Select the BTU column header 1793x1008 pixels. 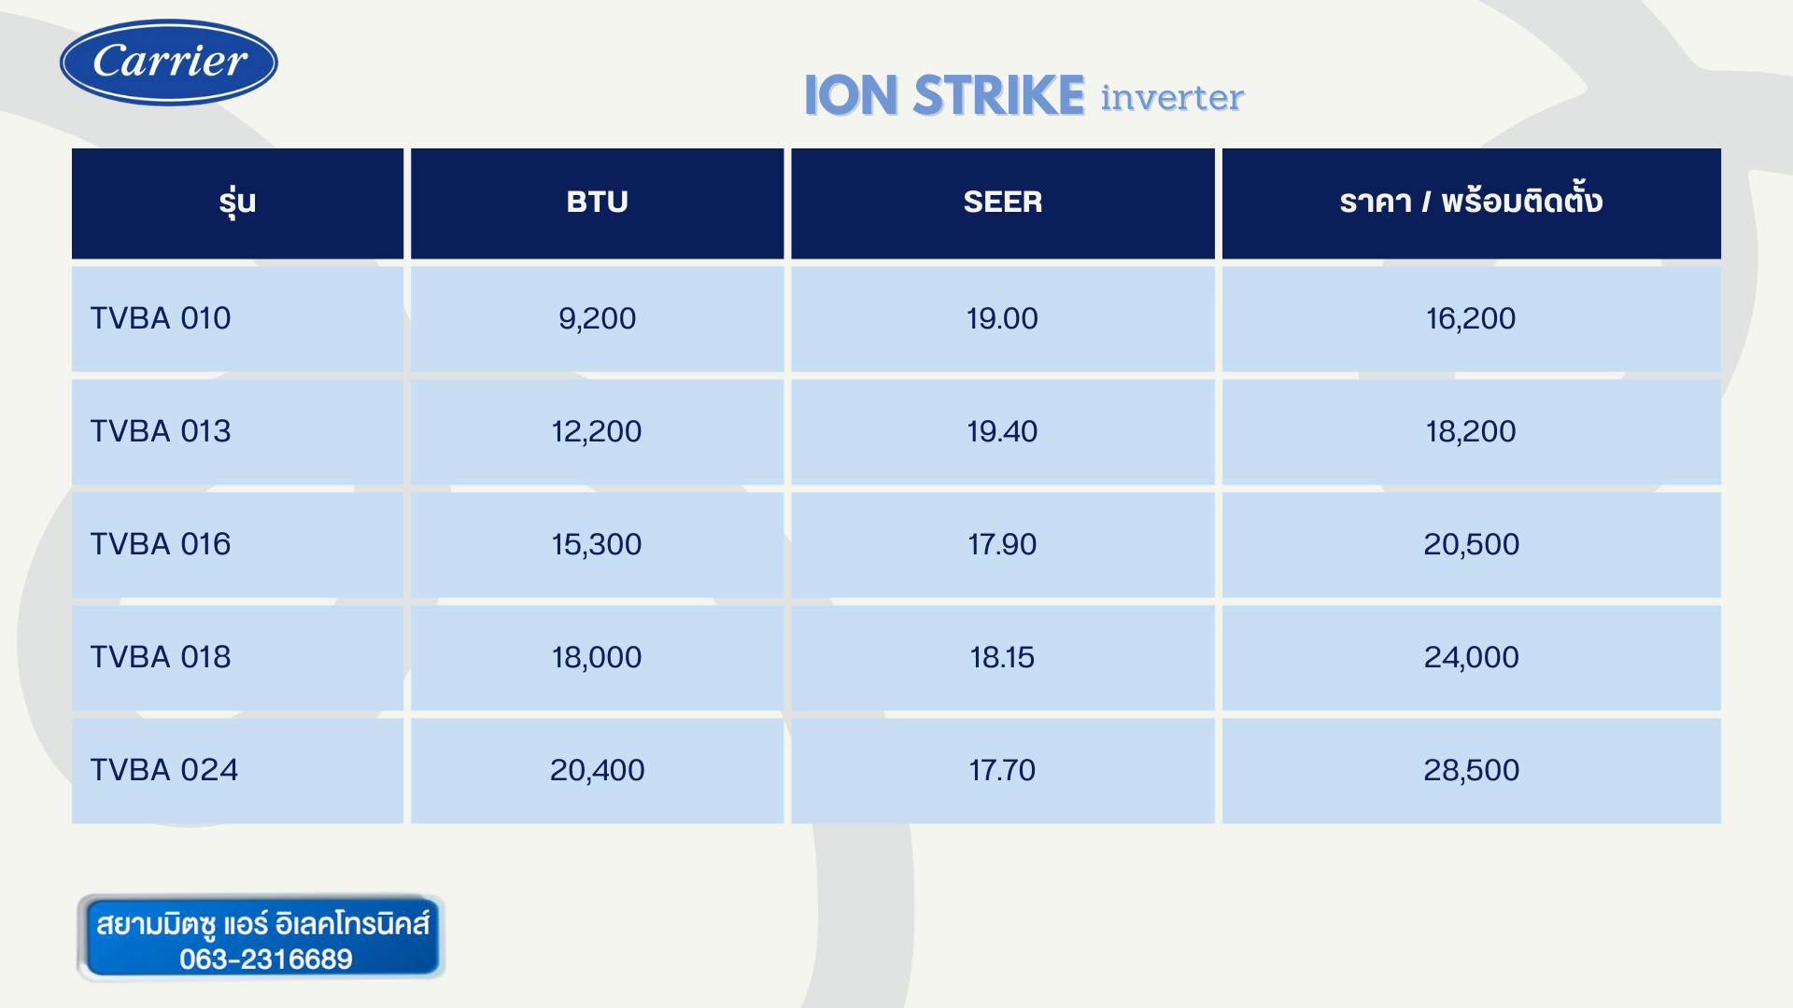click(597, 203)
